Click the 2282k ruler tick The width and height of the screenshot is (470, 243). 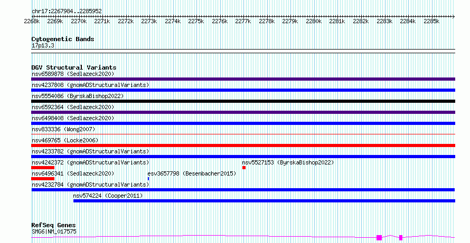pyautogui.click(x=361, y=22)
